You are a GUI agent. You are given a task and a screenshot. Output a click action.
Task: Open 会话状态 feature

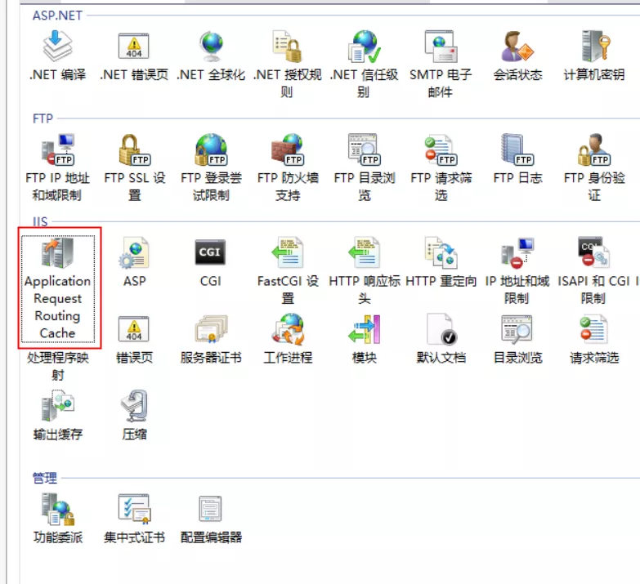[x=517, y=56]
